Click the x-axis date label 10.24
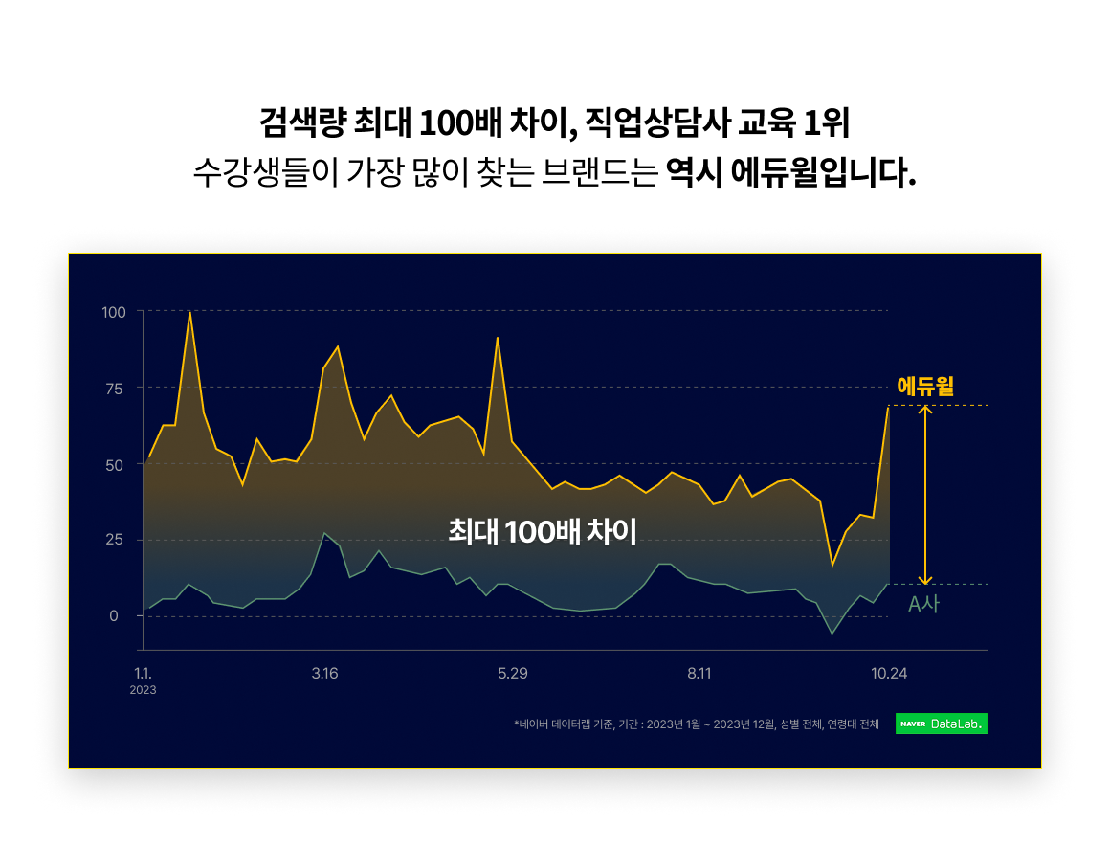 point(888,674)
